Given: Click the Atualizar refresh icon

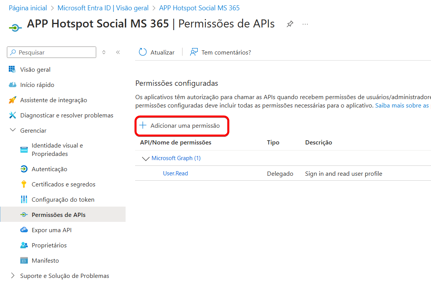Looking at the screenshot, I should 143,52.
